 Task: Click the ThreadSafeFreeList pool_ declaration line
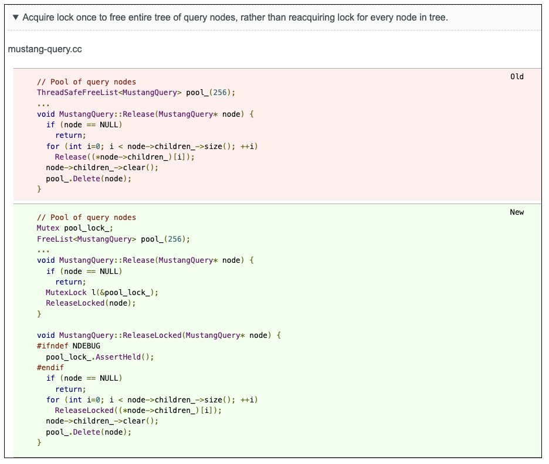click(135, 93)
